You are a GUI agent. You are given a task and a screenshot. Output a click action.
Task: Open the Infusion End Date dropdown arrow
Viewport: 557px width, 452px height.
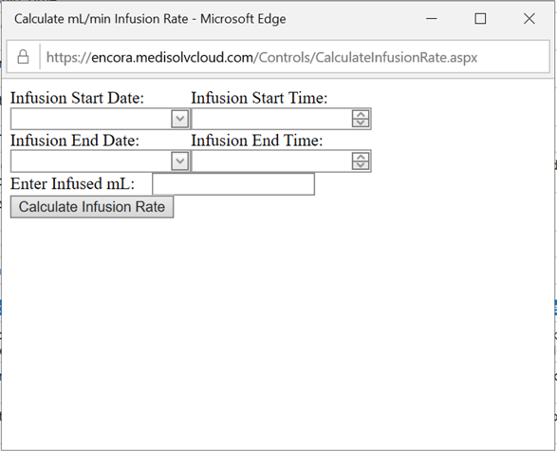pyautogui.click(x=179, y=161)
